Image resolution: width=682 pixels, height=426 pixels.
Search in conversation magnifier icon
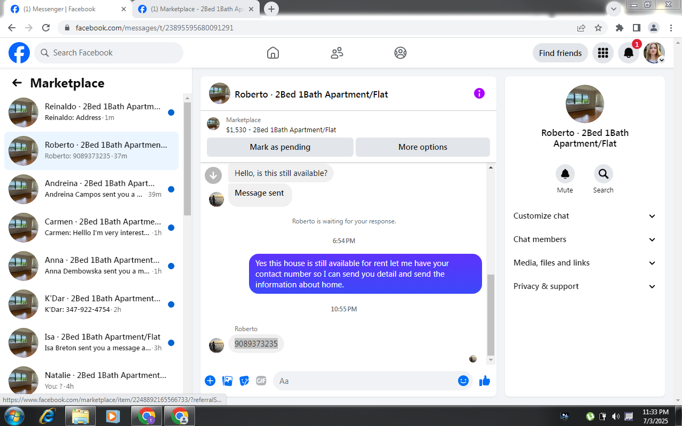pos(603,174)
